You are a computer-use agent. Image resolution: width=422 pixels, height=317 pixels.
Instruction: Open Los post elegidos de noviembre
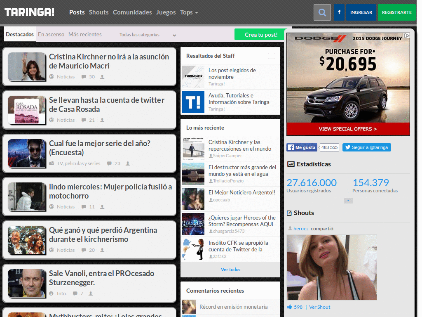(232, 73)
